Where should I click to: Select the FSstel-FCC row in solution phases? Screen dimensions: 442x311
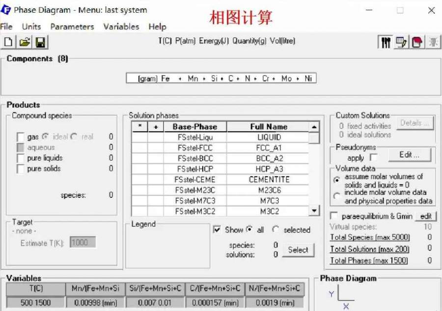click(195, 148)
